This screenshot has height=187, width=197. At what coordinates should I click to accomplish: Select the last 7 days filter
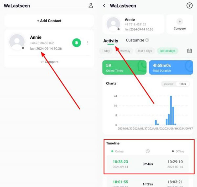click(x=145, y=51)
